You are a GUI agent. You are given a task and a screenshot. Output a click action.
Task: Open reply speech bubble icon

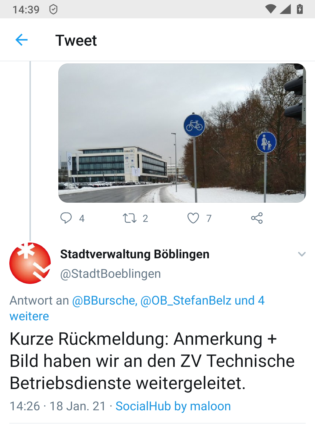click(x=66, y=218)
